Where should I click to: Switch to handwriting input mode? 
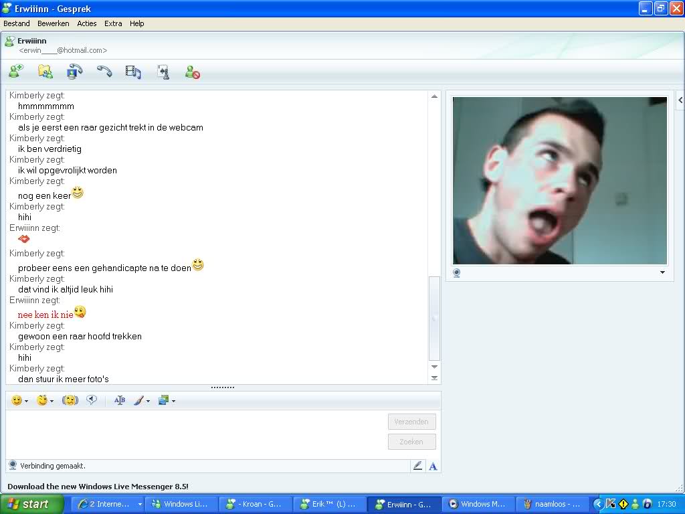(x=417, y=466)
